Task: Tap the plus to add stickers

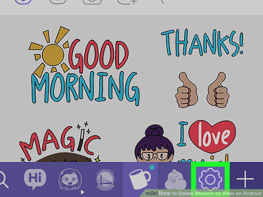Action: pos(245,179)
